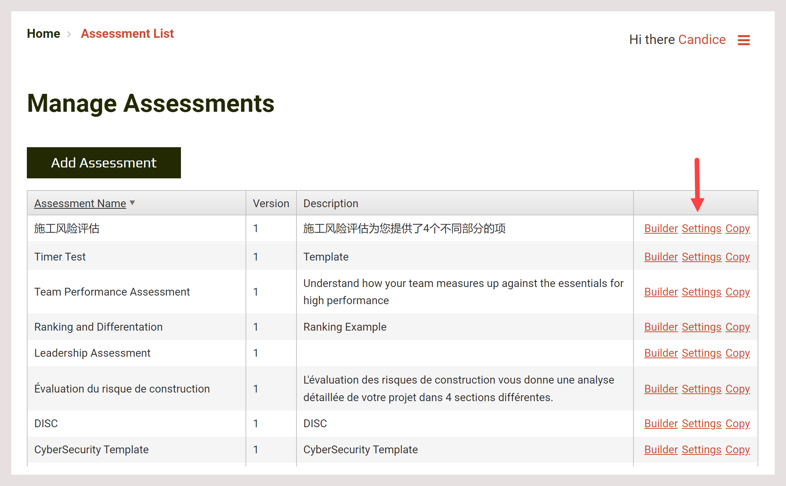Open Builder for Team Performance Assessment
The height and width of the screenshot is (486, 786).
coord(660,292)
